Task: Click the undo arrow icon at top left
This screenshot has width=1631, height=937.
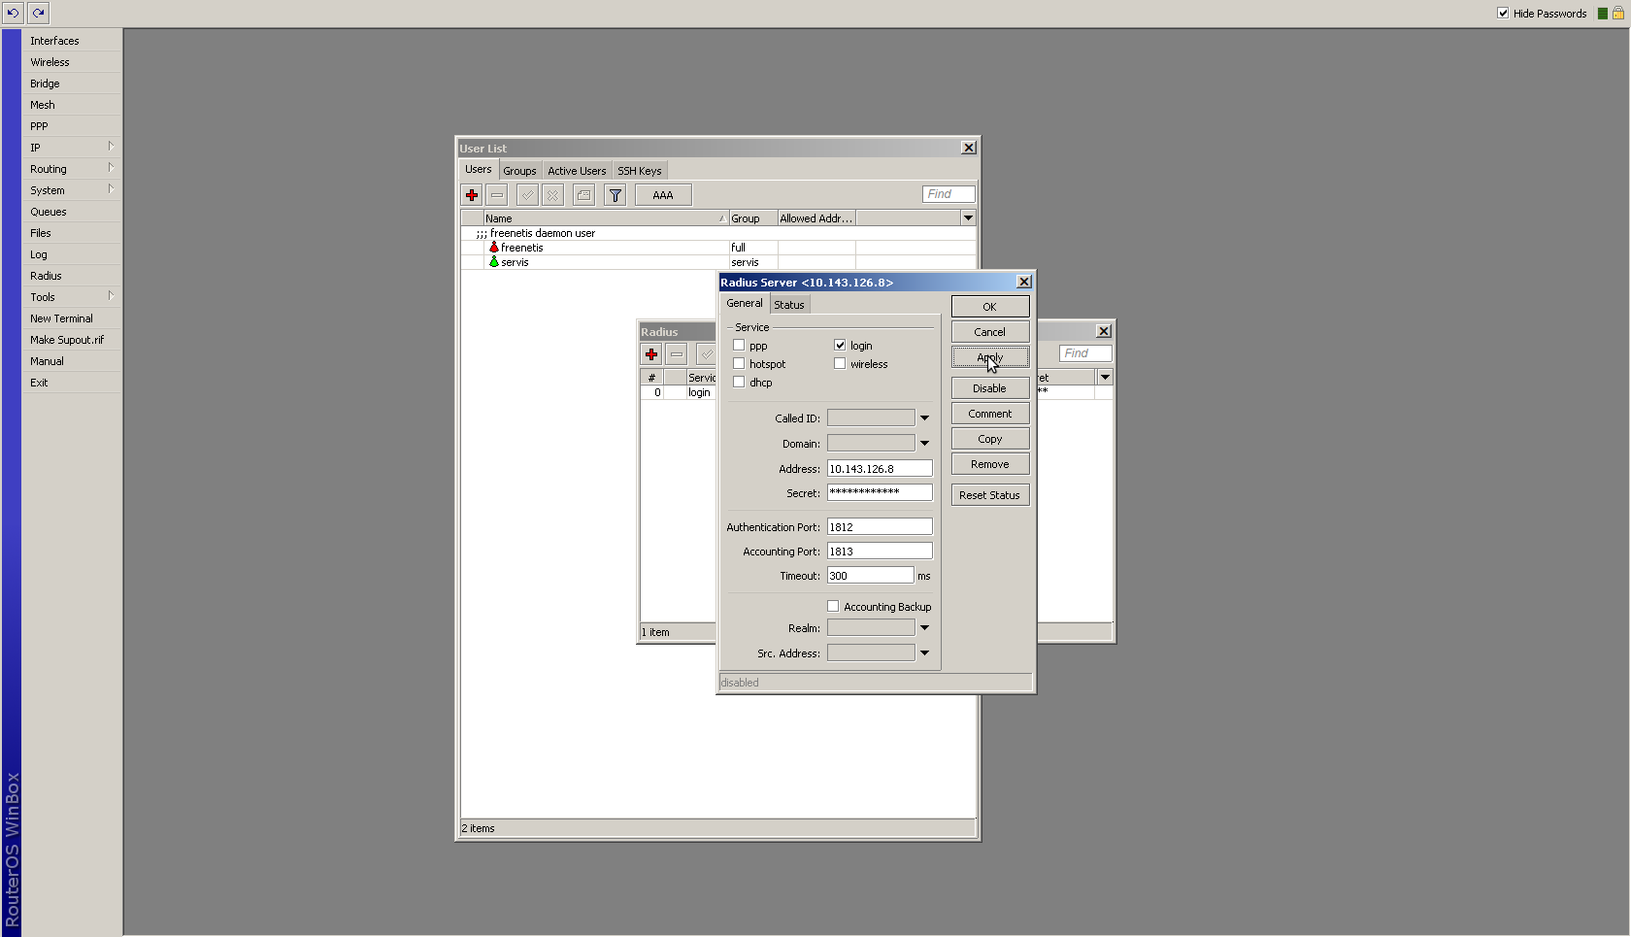Action: coord(13,13)
